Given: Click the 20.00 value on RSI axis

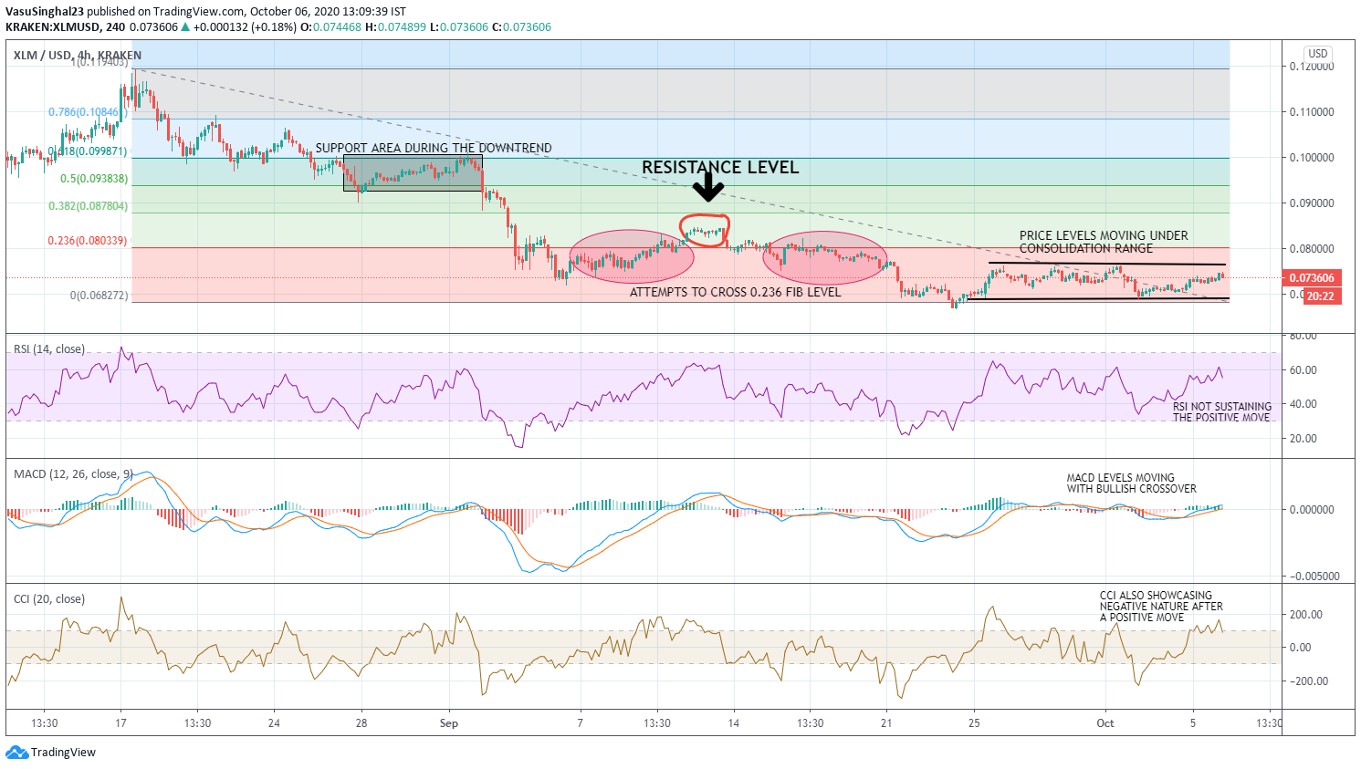Looking at the screenshot, I should coord(1303,439).
